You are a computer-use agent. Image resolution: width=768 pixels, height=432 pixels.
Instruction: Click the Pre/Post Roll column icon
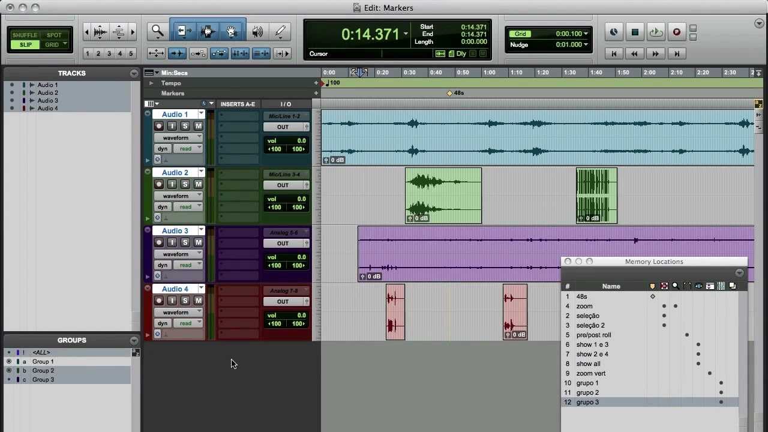pos(687,286)
